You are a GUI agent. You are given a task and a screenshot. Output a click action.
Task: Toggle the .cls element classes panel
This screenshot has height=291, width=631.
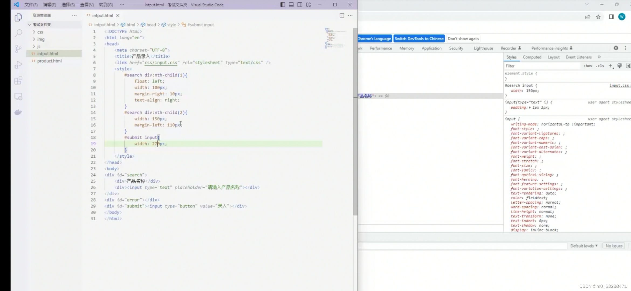coord(600,66)
